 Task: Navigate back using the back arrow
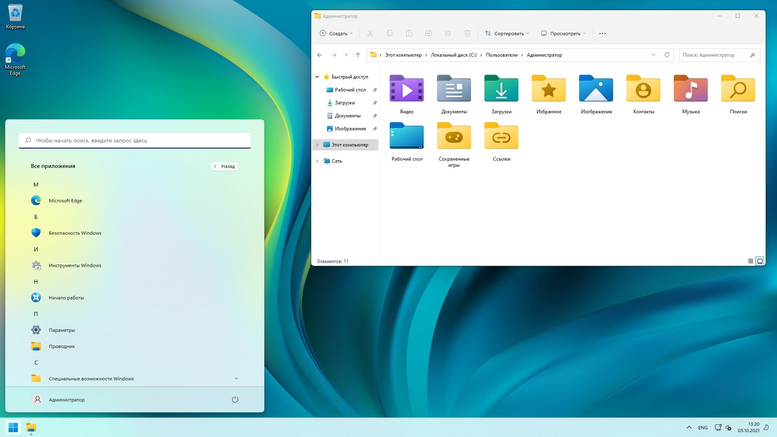point(320,55)
